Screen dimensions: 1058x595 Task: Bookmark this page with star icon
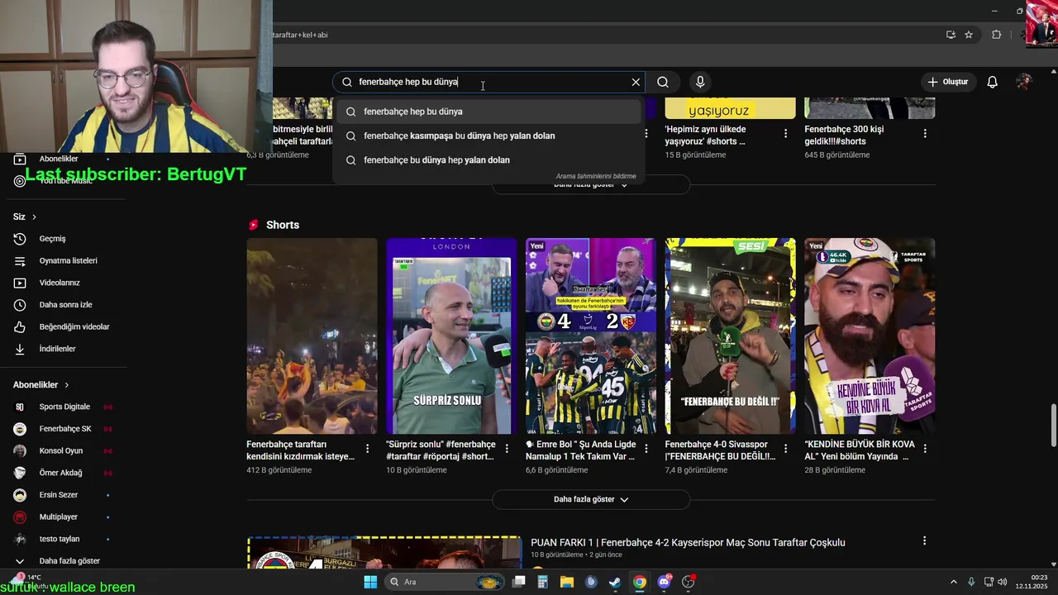(969, 35)
